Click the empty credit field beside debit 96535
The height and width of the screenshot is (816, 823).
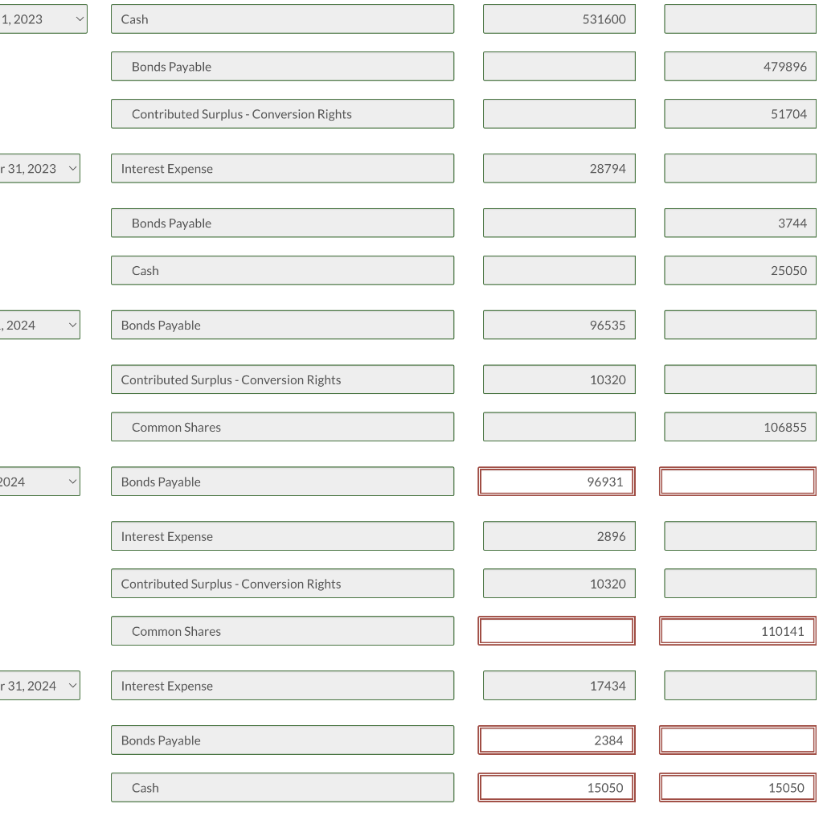(x=740, y=325)
